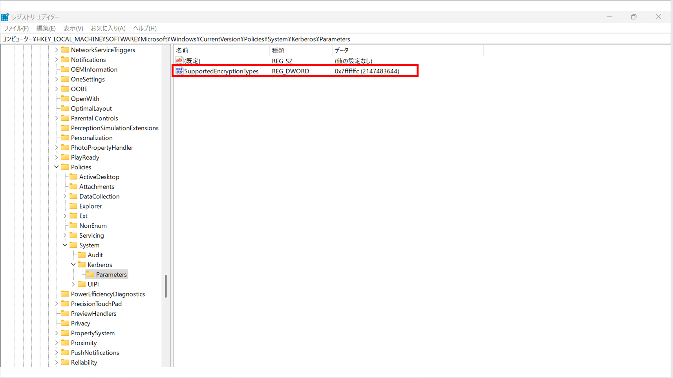Expand the Notifications key
This screenshot has width=673, height=378.
pyautogui.click(x=57, y=60)
